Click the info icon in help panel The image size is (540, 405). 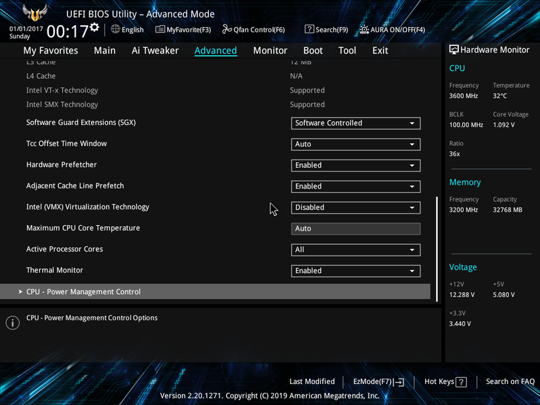[x=13, y=323]
